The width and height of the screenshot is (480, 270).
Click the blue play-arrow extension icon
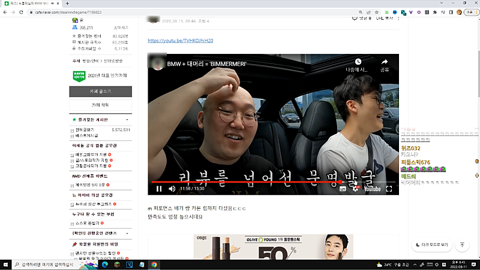[x=395, y=12]
